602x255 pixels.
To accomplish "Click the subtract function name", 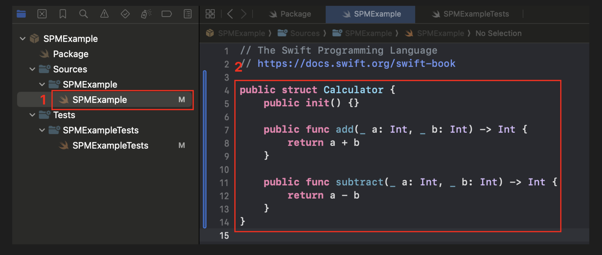I will click(x=360, y=182).
